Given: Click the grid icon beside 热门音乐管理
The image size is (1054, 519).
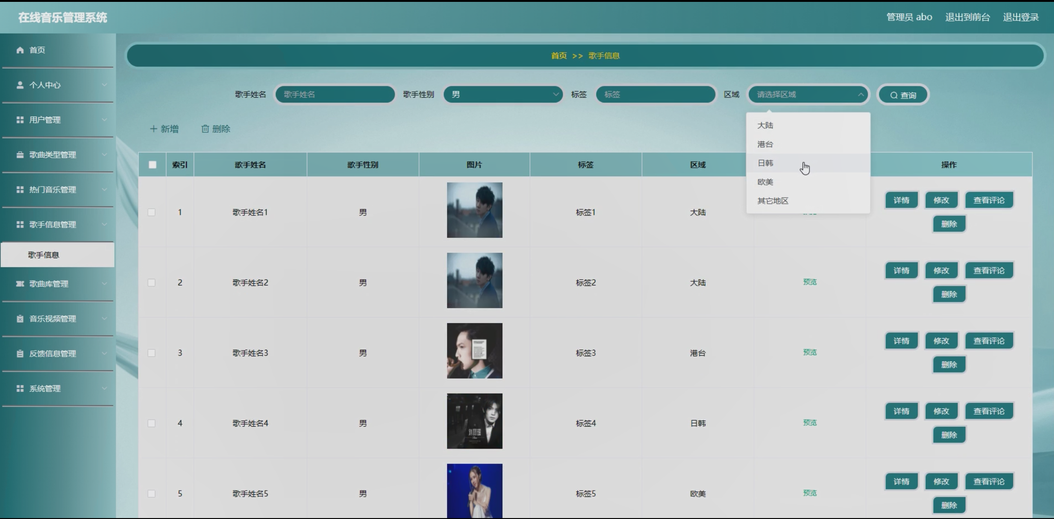Looking at the screenshot, I should (x=20, y=190).
